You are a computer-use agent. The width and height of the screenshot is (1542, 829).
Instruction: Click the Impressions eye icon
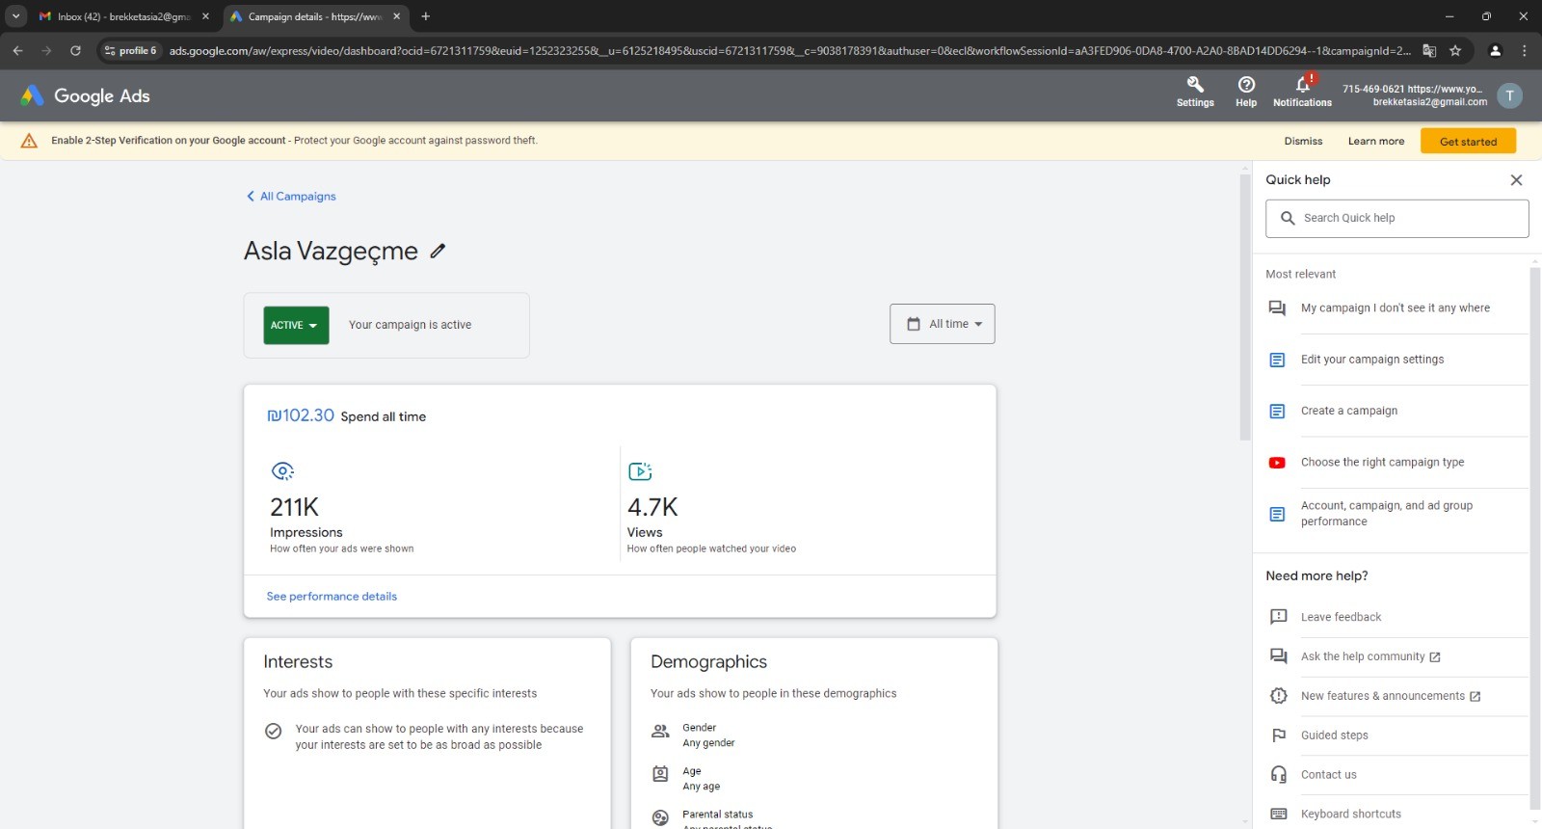pyautogui.click(x=282, y=471)
